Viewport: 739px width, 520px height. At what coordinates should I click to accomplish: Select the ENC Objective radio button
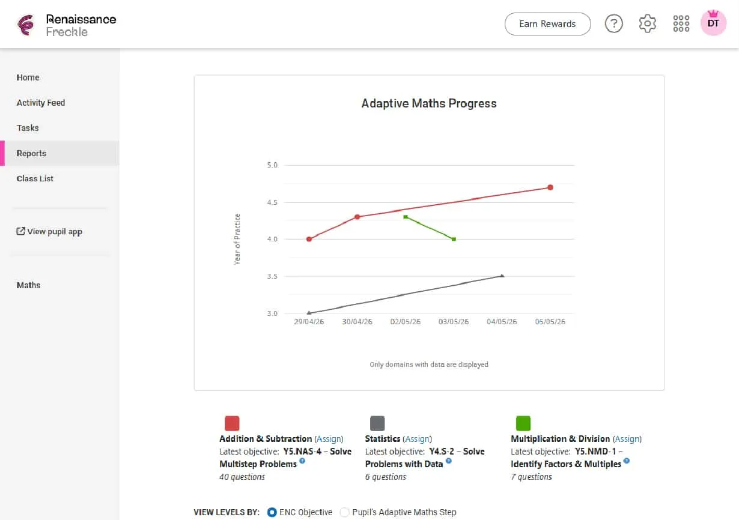pyautogui.click(x=272, y=512)
